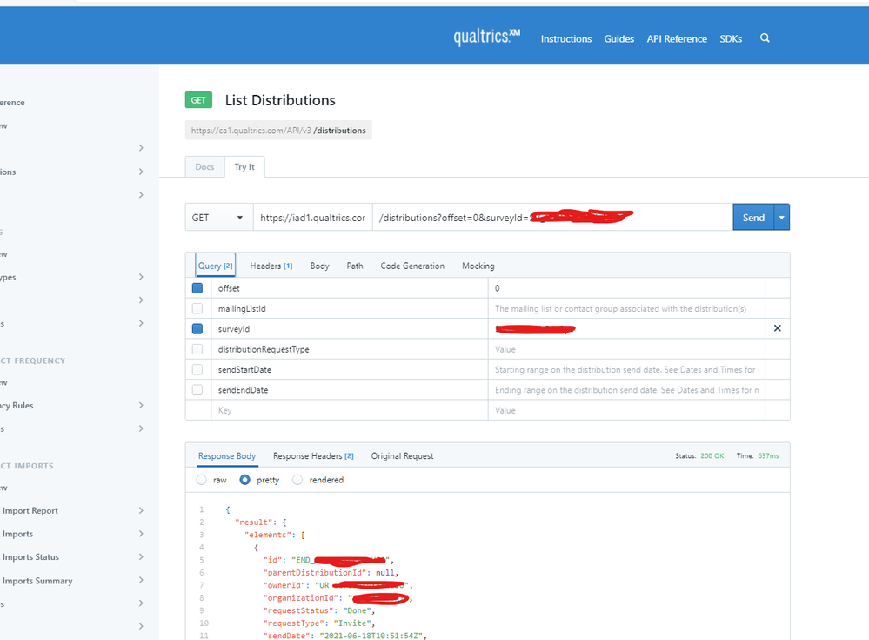869x640 pixels.
Task: Click the new parameter Key field
Action: coord(349,410)
